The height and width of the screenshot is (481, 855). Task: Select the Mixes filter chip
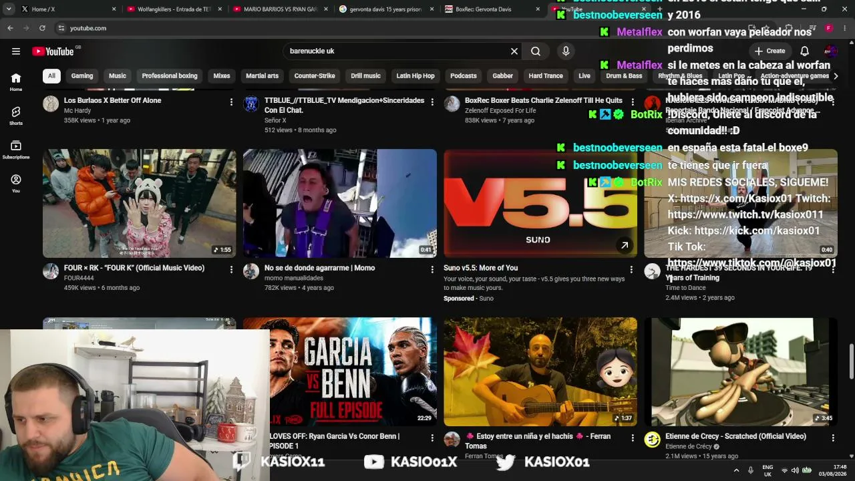pyautogui.click(x=222, y=76)
